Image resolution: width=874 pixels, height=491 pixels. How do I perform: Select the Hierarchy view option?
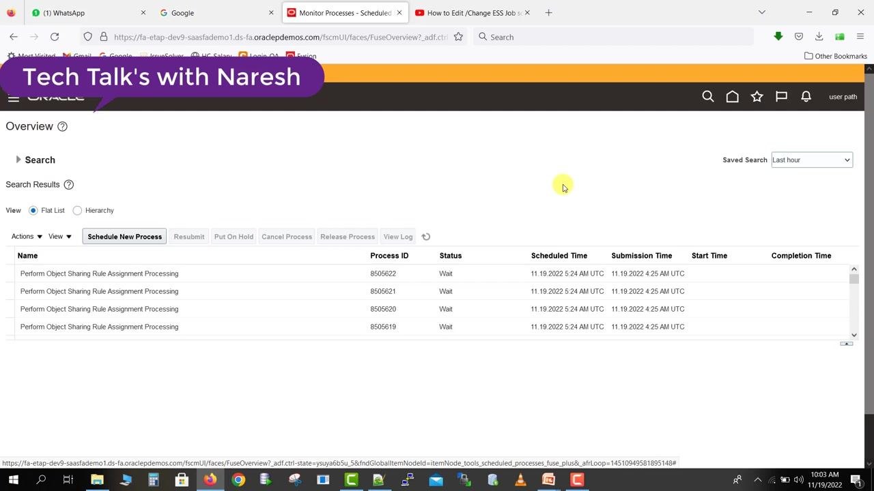pyautogui.click(x=77, y=211)
